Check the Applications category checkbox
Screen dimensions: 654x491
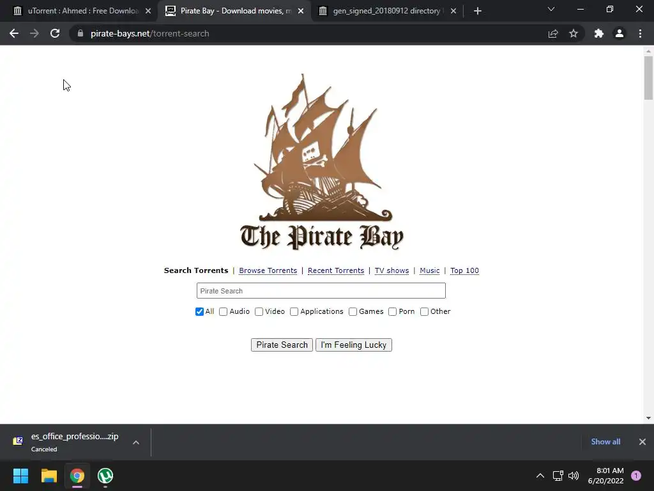click(294, 311)
